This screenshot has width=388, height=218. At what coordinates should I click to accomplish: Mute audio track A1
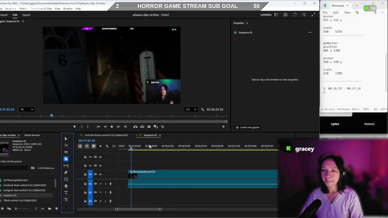click(100, 184)
